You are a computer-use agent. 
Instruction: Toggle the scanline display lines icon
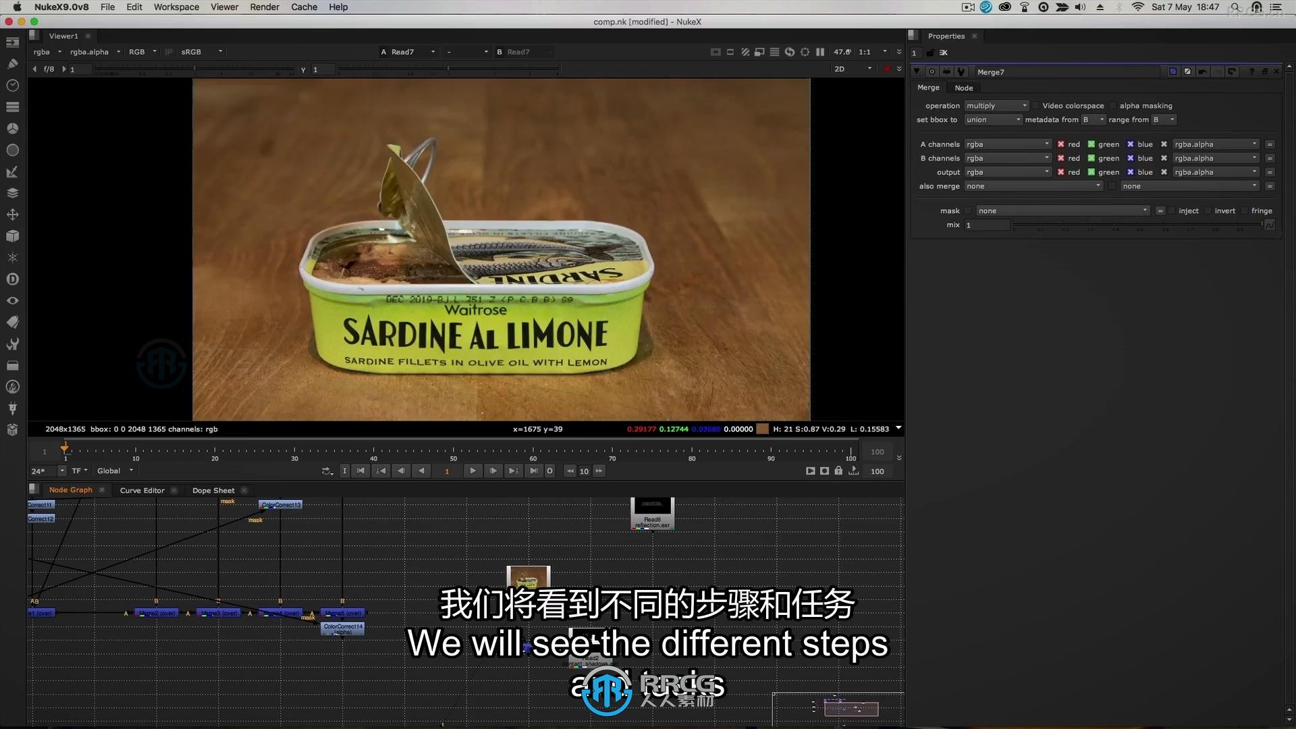tap(775, 52)
